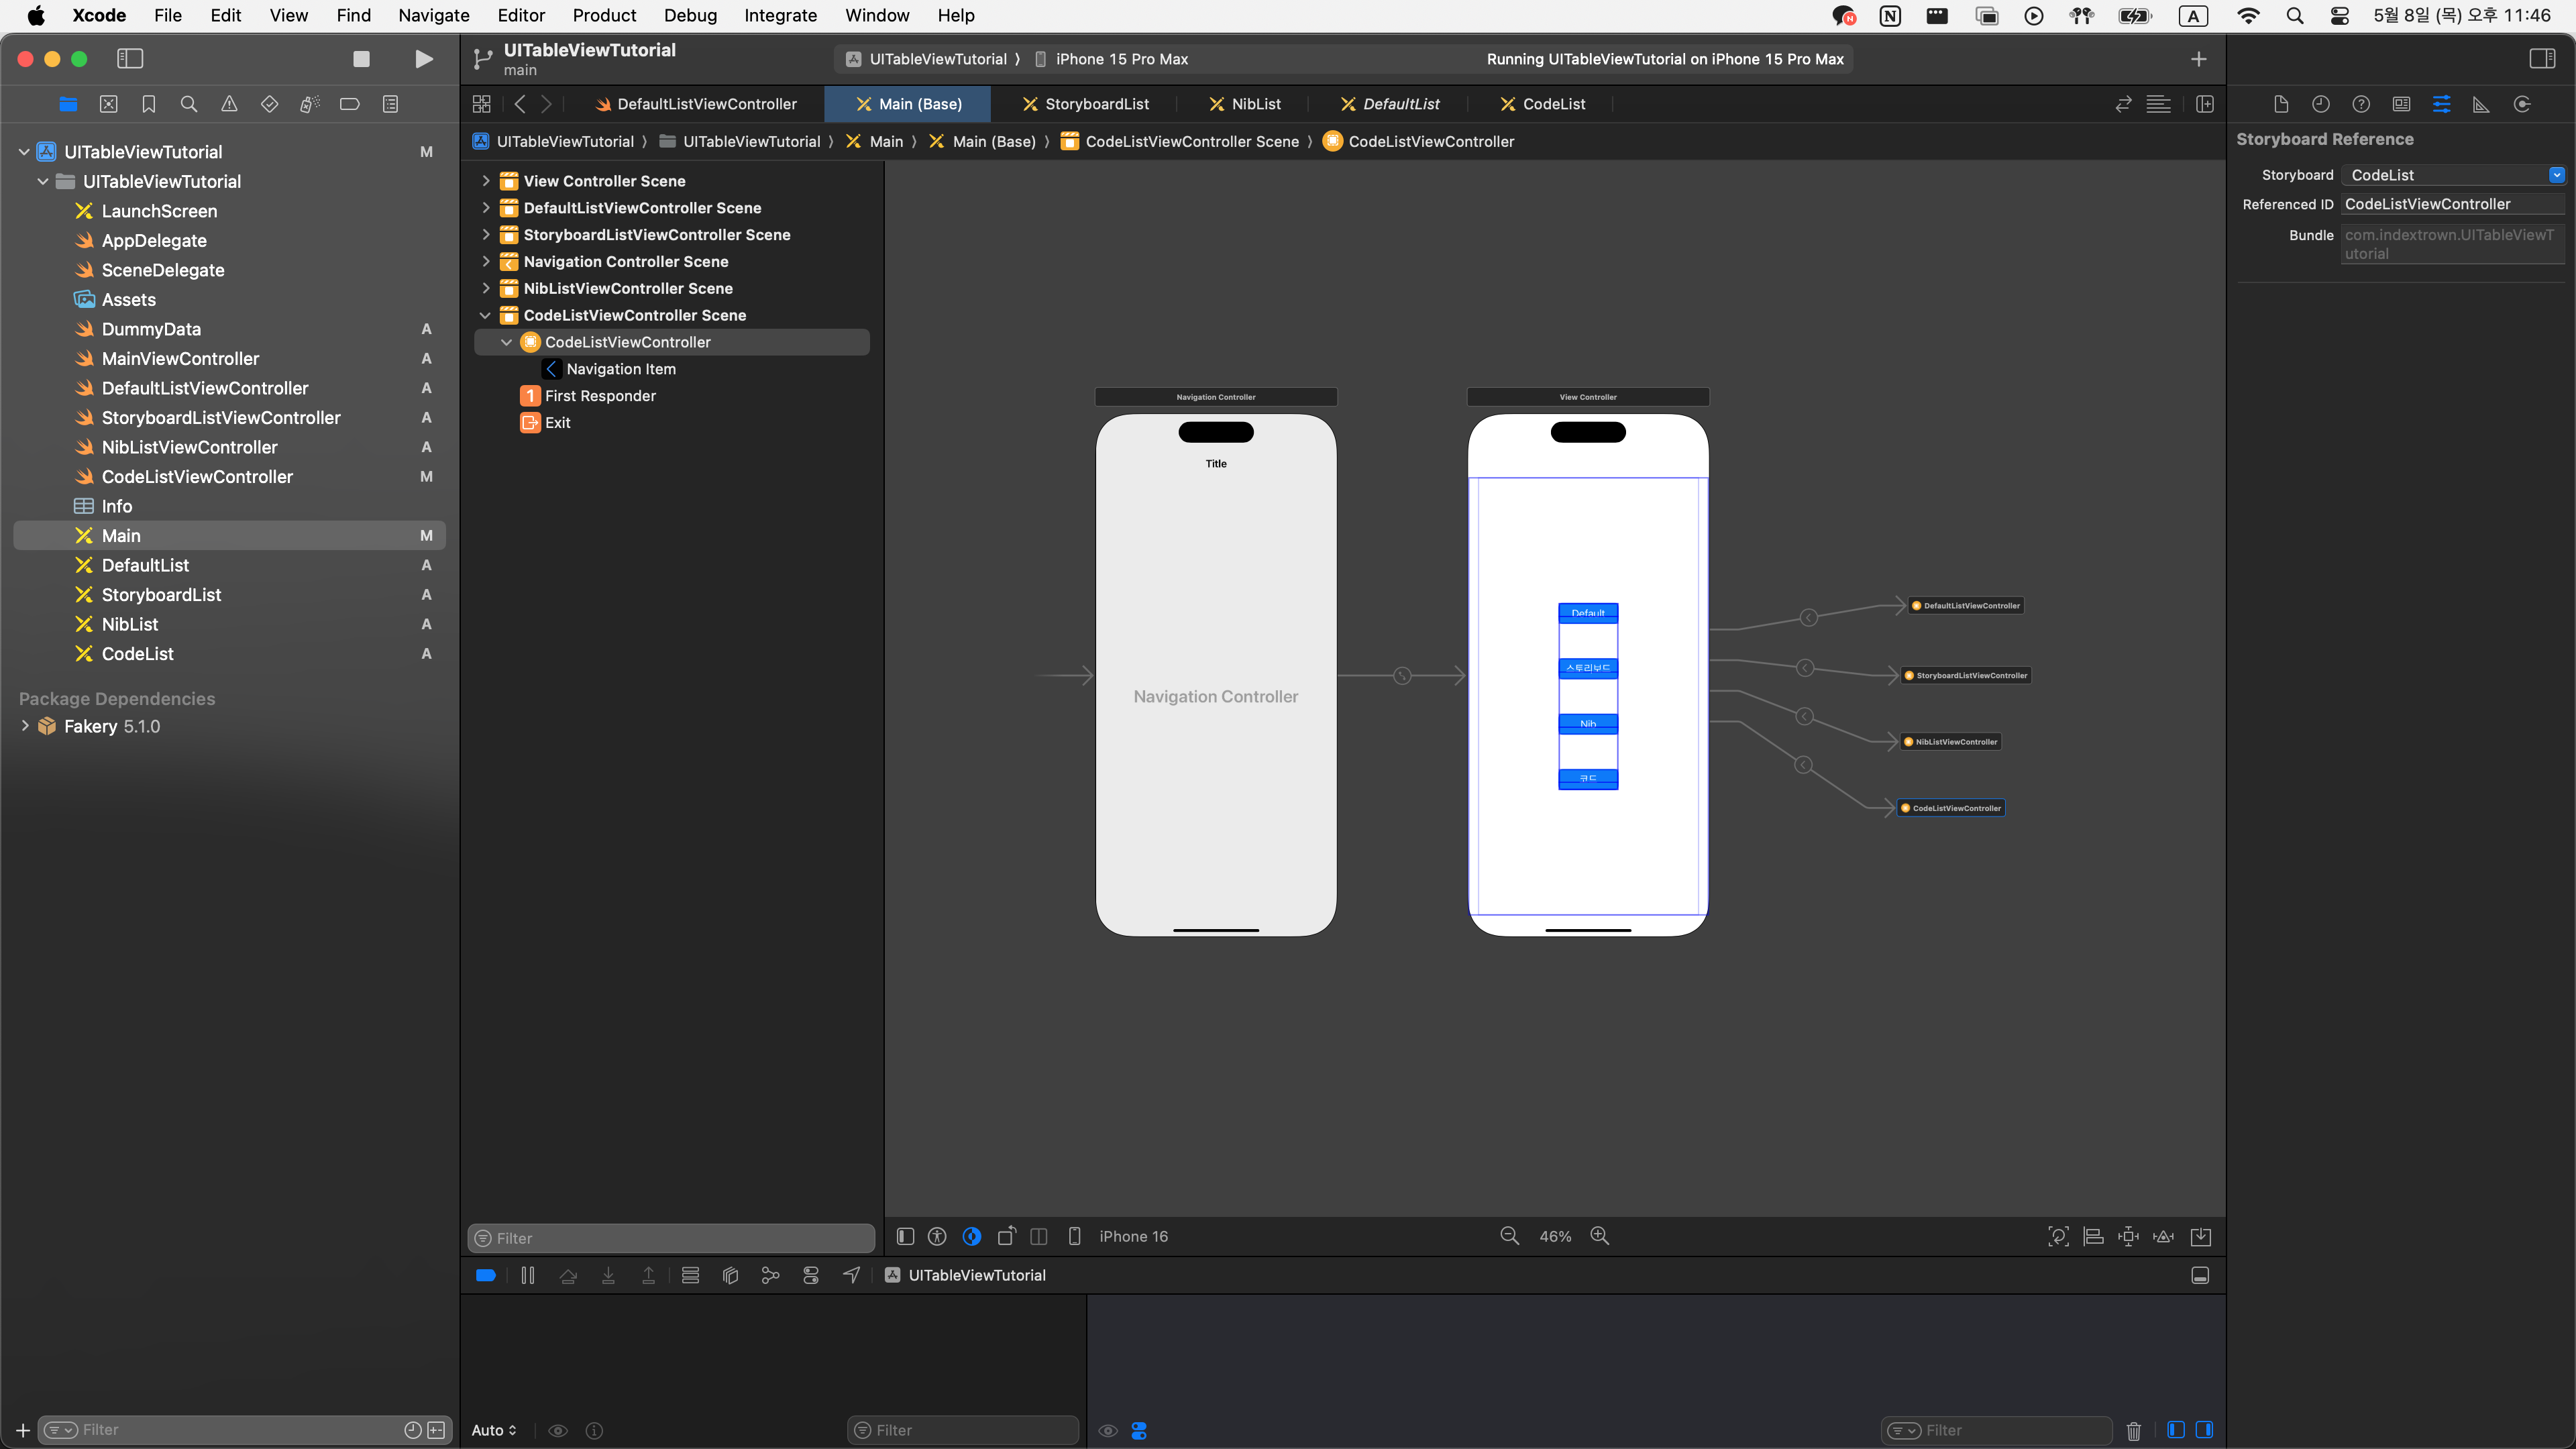Open the Auto variables scope dropdown
Screen dimensions: 2576x1449
pos(494,1430)
